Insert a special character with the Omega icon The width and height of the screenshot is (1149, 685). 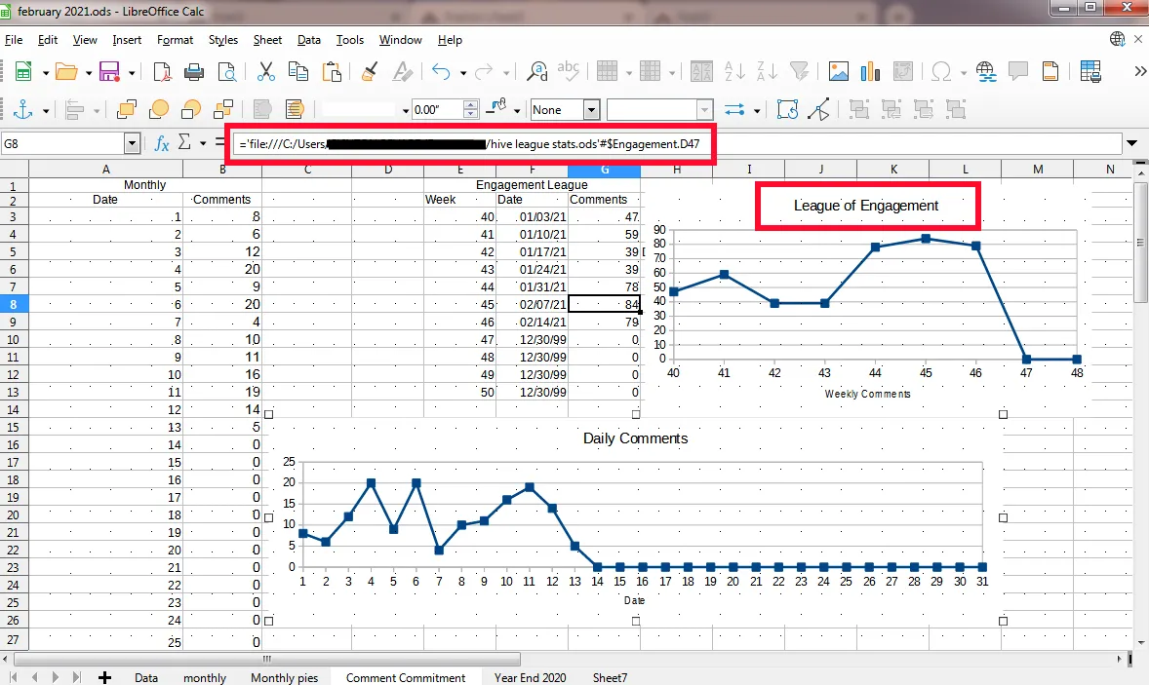pyautogui.click(x=941, y=71)
